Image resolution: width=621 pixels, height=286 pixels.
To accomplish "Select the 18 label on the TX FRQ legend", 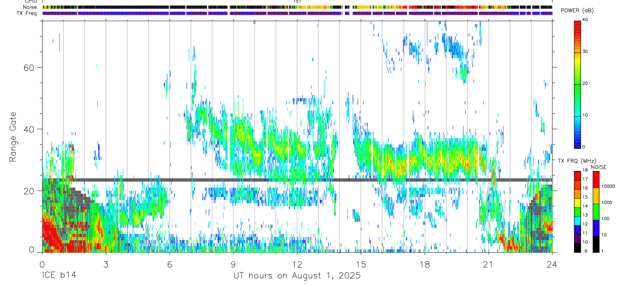I will 585,170.
